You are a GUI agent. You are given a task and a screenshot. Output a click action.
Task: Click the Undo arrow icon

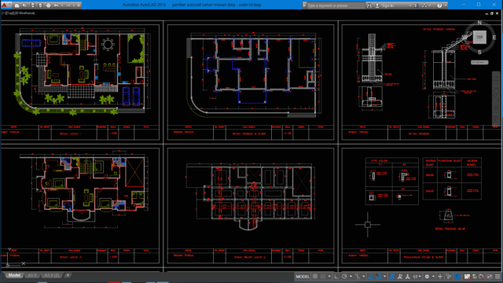56,6
